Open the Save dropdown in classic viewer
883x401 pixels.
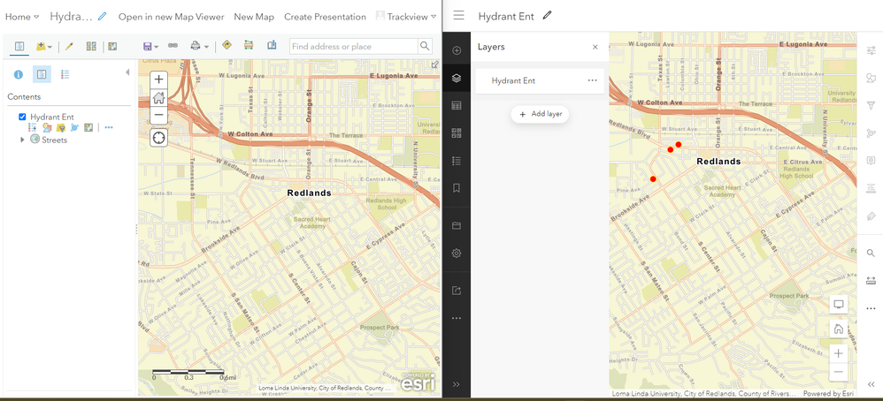151,46
